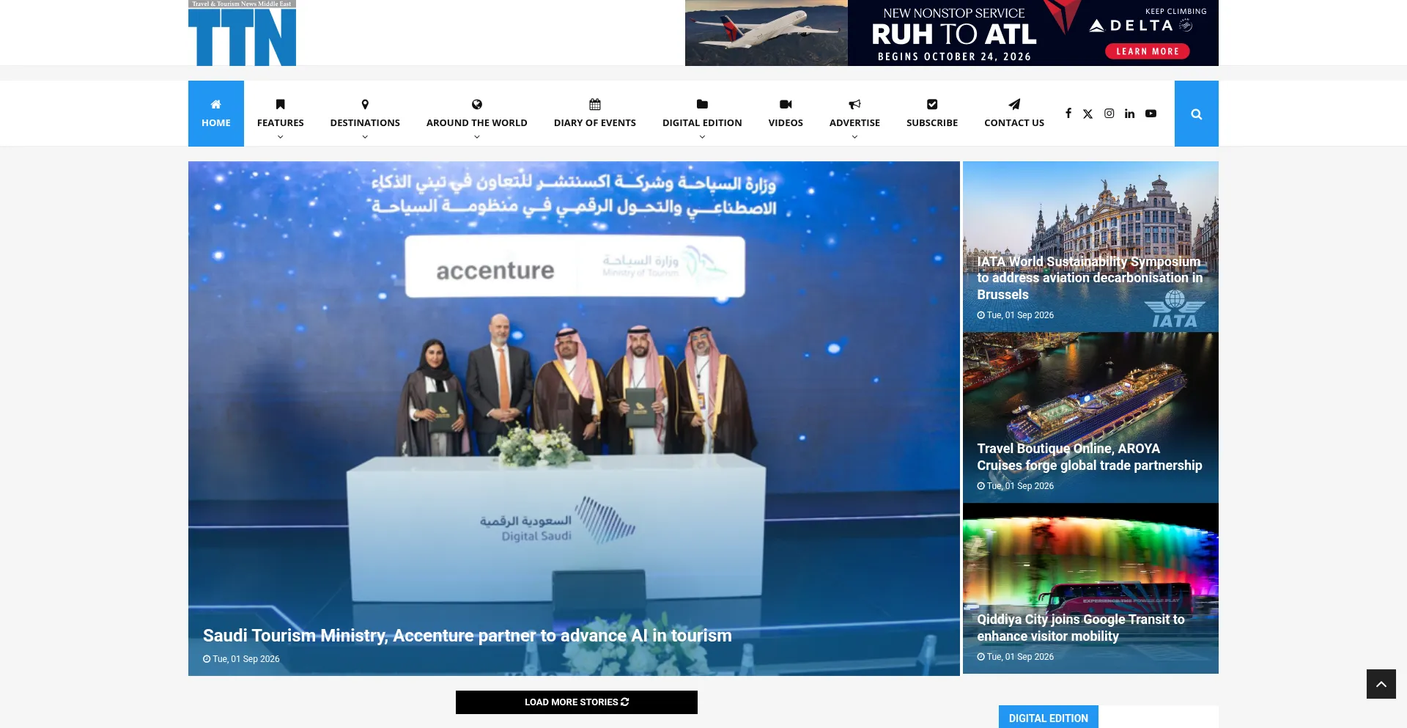Click the Diary of Events calendar icon
Viewport: 1407px width, 728px height.
pos(595,104)
